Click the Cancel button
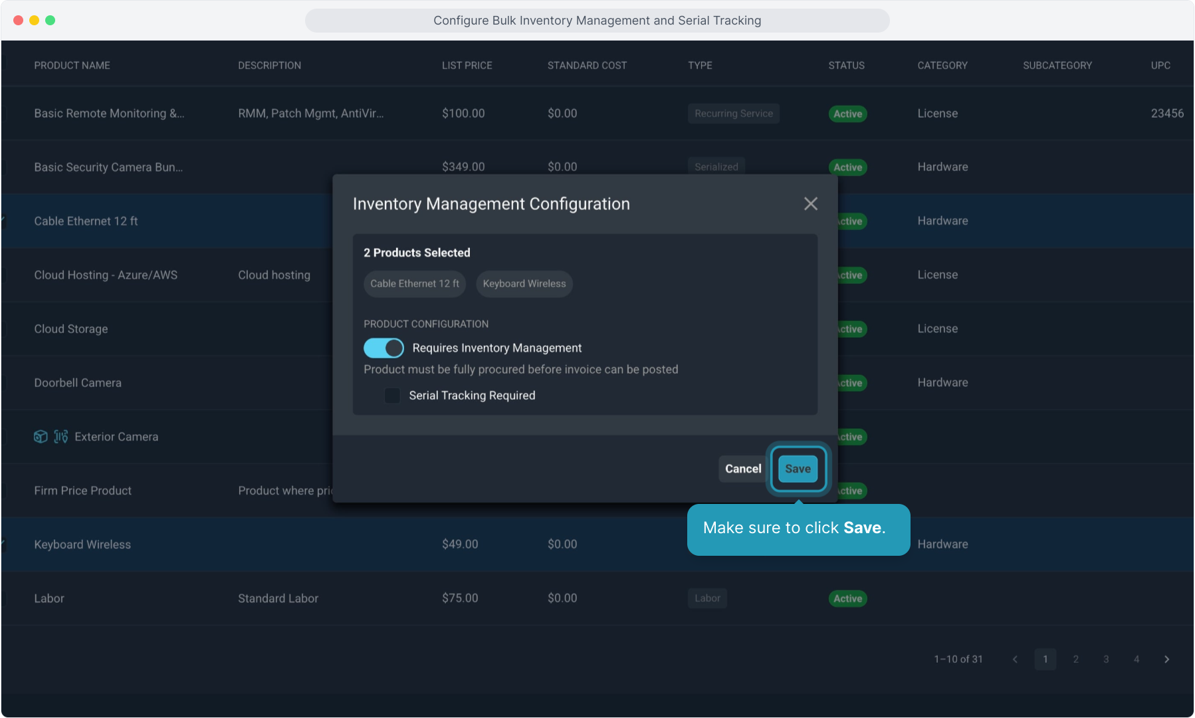Image resolution: width=1195 pixels, height=718 pixels. 742,469
